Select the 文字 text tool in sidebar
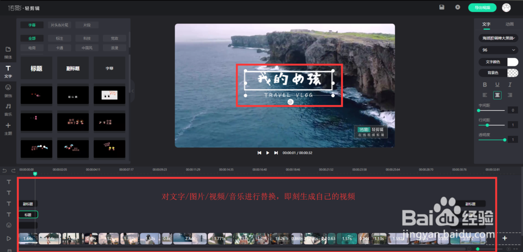 pyautogui.click(x=8, y=72)
